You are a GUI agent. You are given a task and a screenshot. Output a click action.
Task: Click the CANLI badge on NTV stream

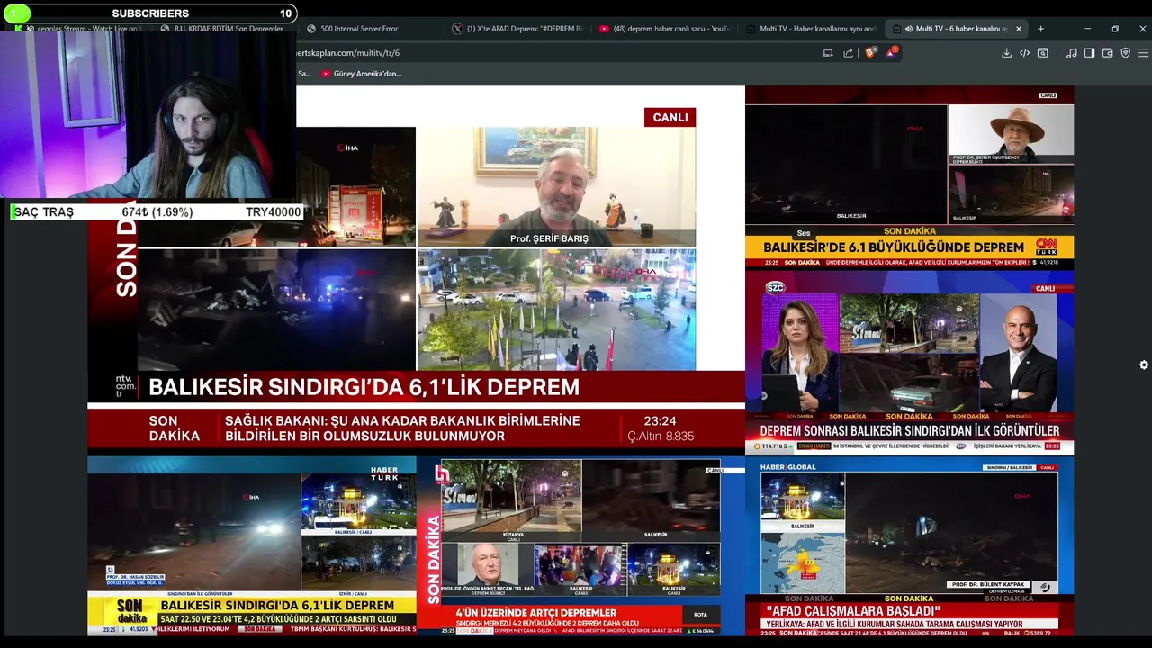[x=670, y=117]
